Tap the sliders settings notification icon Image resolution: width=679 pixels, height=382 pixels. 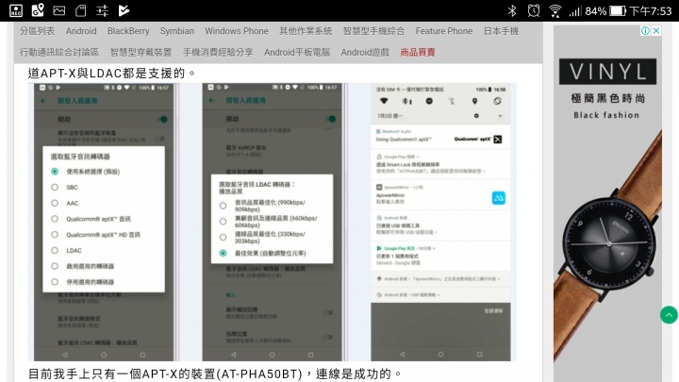102,10
